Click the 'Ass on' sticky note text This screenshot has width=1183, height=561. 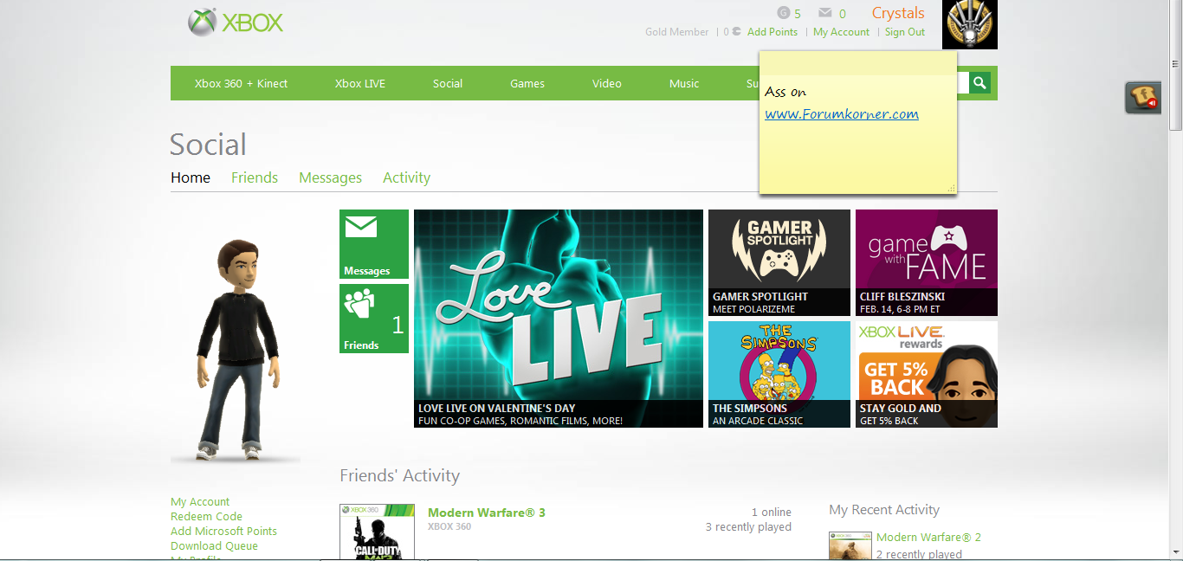(785, 92)
